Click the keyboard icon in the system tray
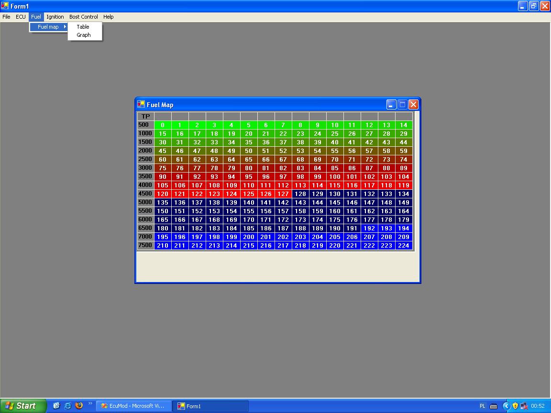This screenshot has height=413, width=551. (x=494, y=406)
